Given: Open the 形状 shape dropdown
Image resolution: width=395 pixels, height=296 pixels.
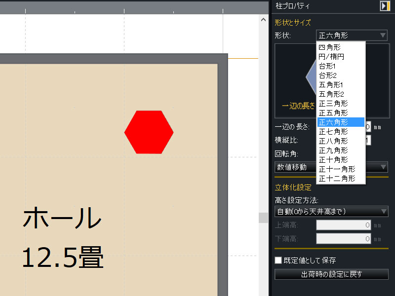Looking at the screenshot, I should pyautogui.click(x=352, y=36).
